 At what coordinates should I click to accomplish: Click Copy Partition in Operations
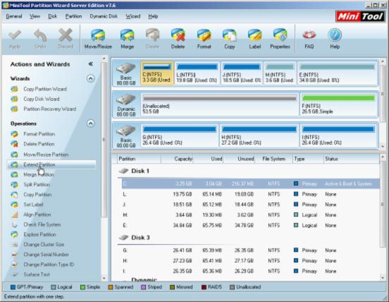click(37, 195)
